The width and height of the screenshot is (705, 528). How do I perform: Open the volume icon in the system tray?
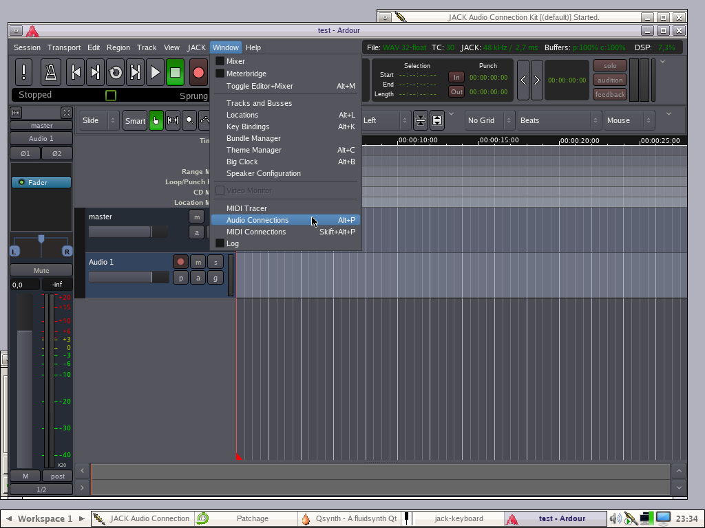pyautogui.click(x=615, y=518)
